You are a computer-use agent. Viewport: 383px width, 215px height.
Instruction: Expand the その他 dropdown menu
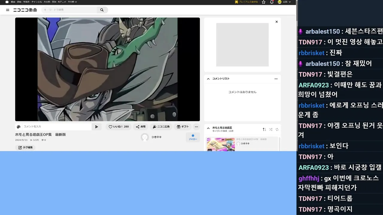[x=72, y=2]
